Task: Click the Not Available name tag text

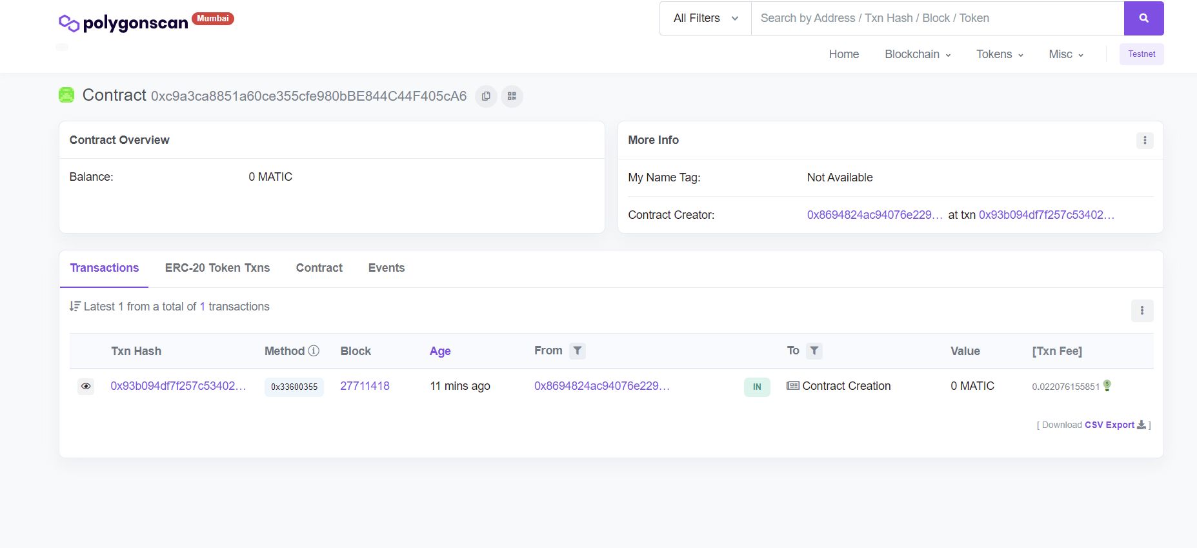Action: pyautogui.click(x=840, y=178)
